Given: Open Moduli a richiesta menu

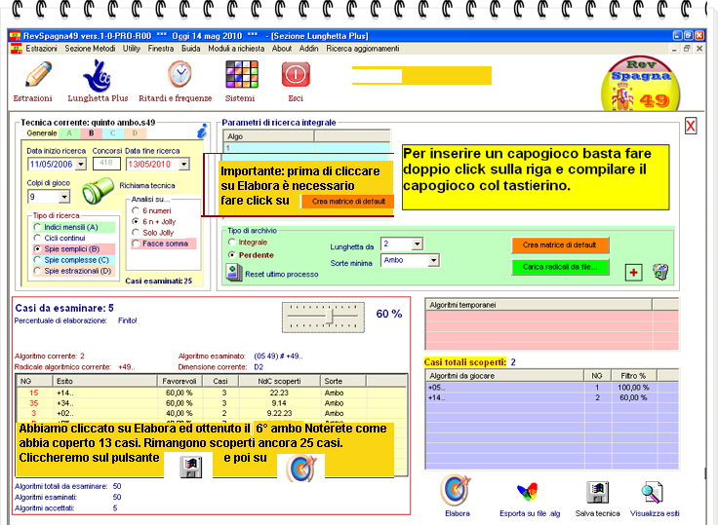Looking at the screenshot, I should pyautogui.click(x=236, y=49).
